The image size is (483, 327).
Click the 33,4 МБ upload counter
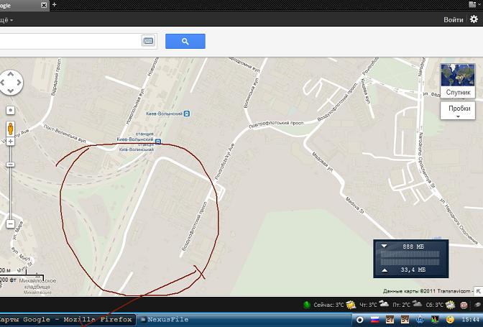413,270
